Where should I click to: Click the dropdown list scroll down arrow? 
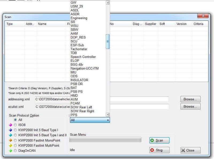[108, 115]
